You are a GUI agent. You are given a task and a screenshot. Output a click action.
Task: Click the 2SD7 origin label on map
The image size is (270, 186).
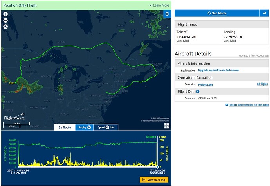point(12,83)
